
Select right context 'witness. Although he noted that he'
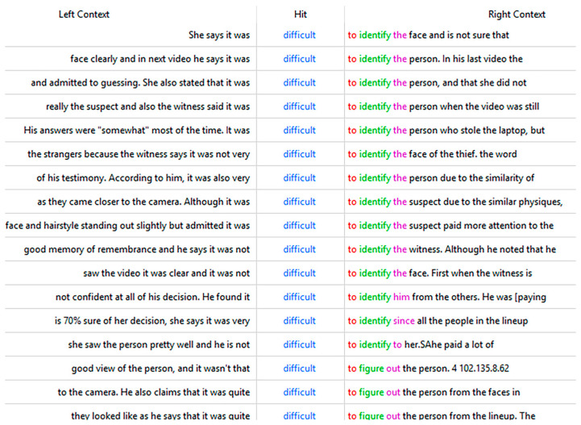point(483,249)
